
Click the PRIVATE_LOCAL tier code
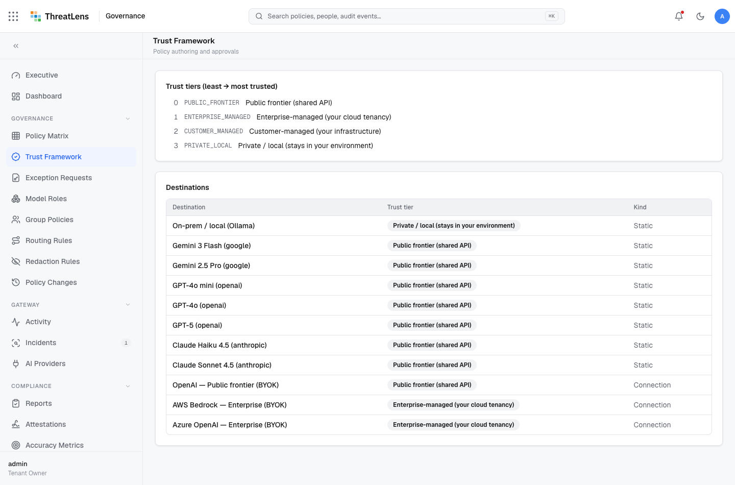[208, 145]
